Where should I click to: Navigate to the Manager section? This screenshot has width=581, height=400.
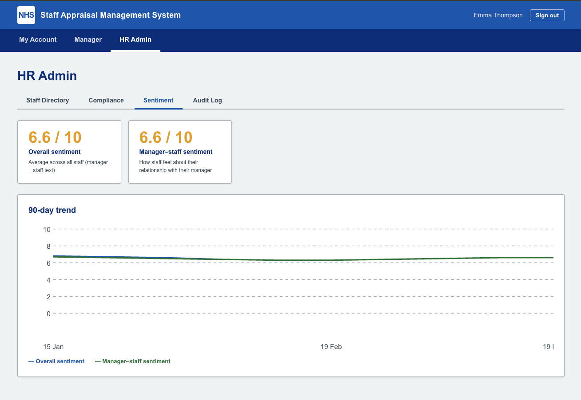pyautogui.click(x=88, y=39)
